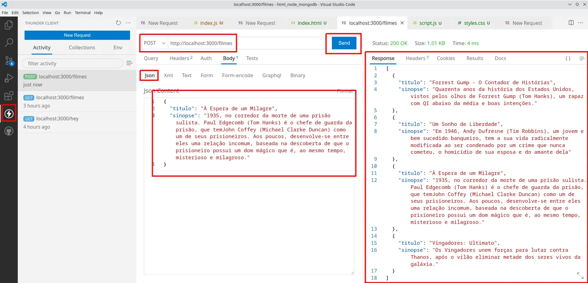This screenshot has width=588, height=283.
Task: Switch to the styles.css editor tab
Action: pos(473,23)
